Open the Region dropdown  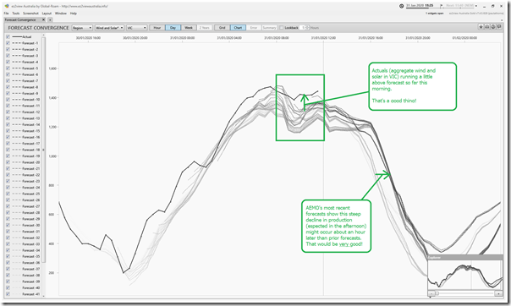coord(82,28)
